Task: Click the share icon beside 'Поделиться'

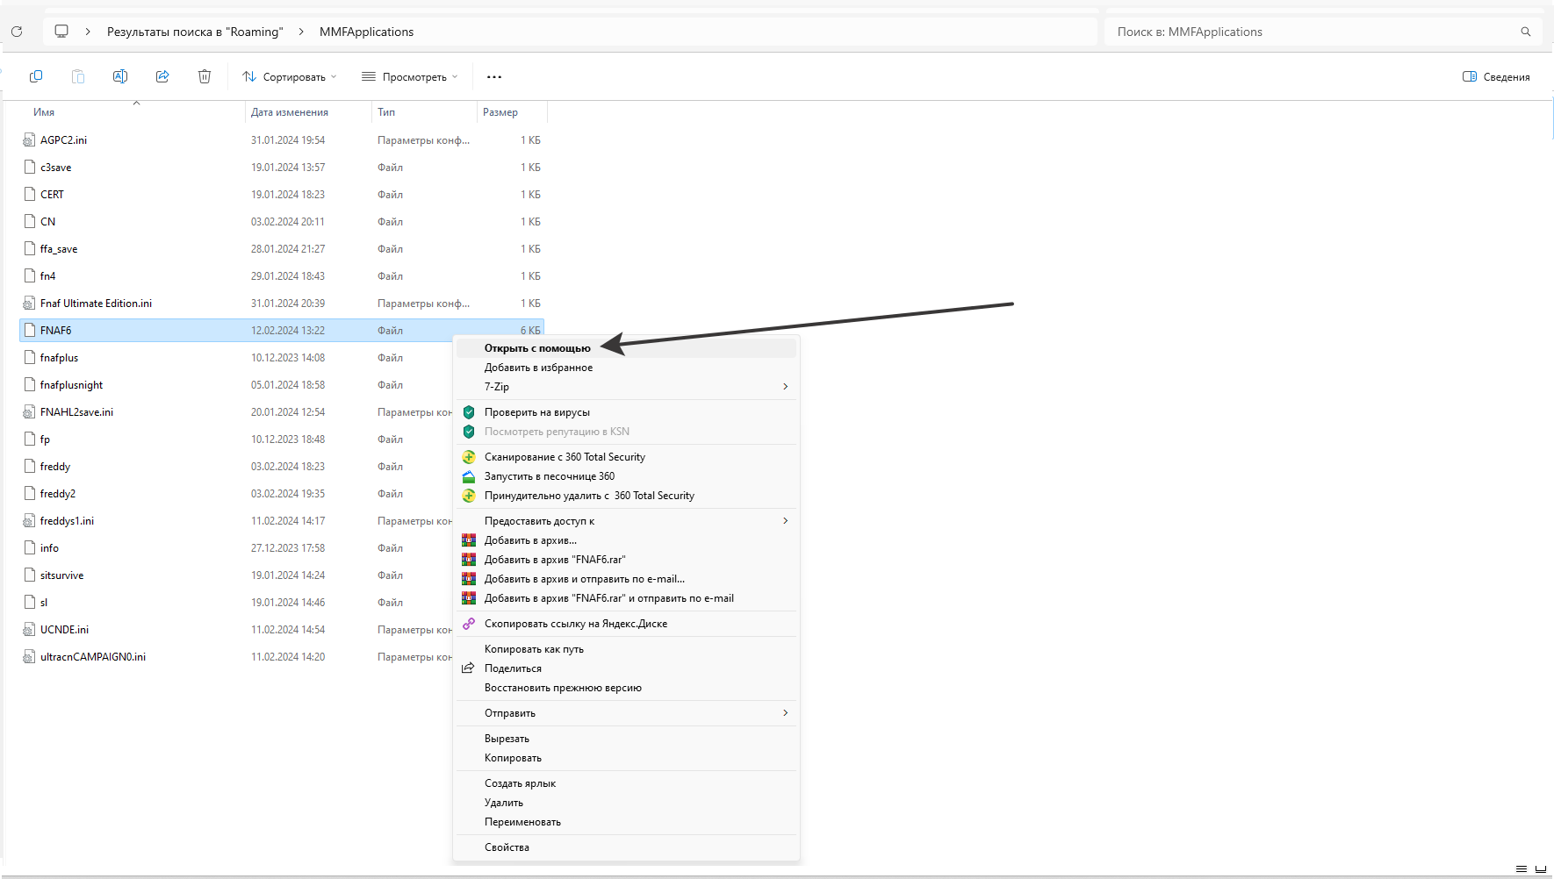Action: pos(469,668)
